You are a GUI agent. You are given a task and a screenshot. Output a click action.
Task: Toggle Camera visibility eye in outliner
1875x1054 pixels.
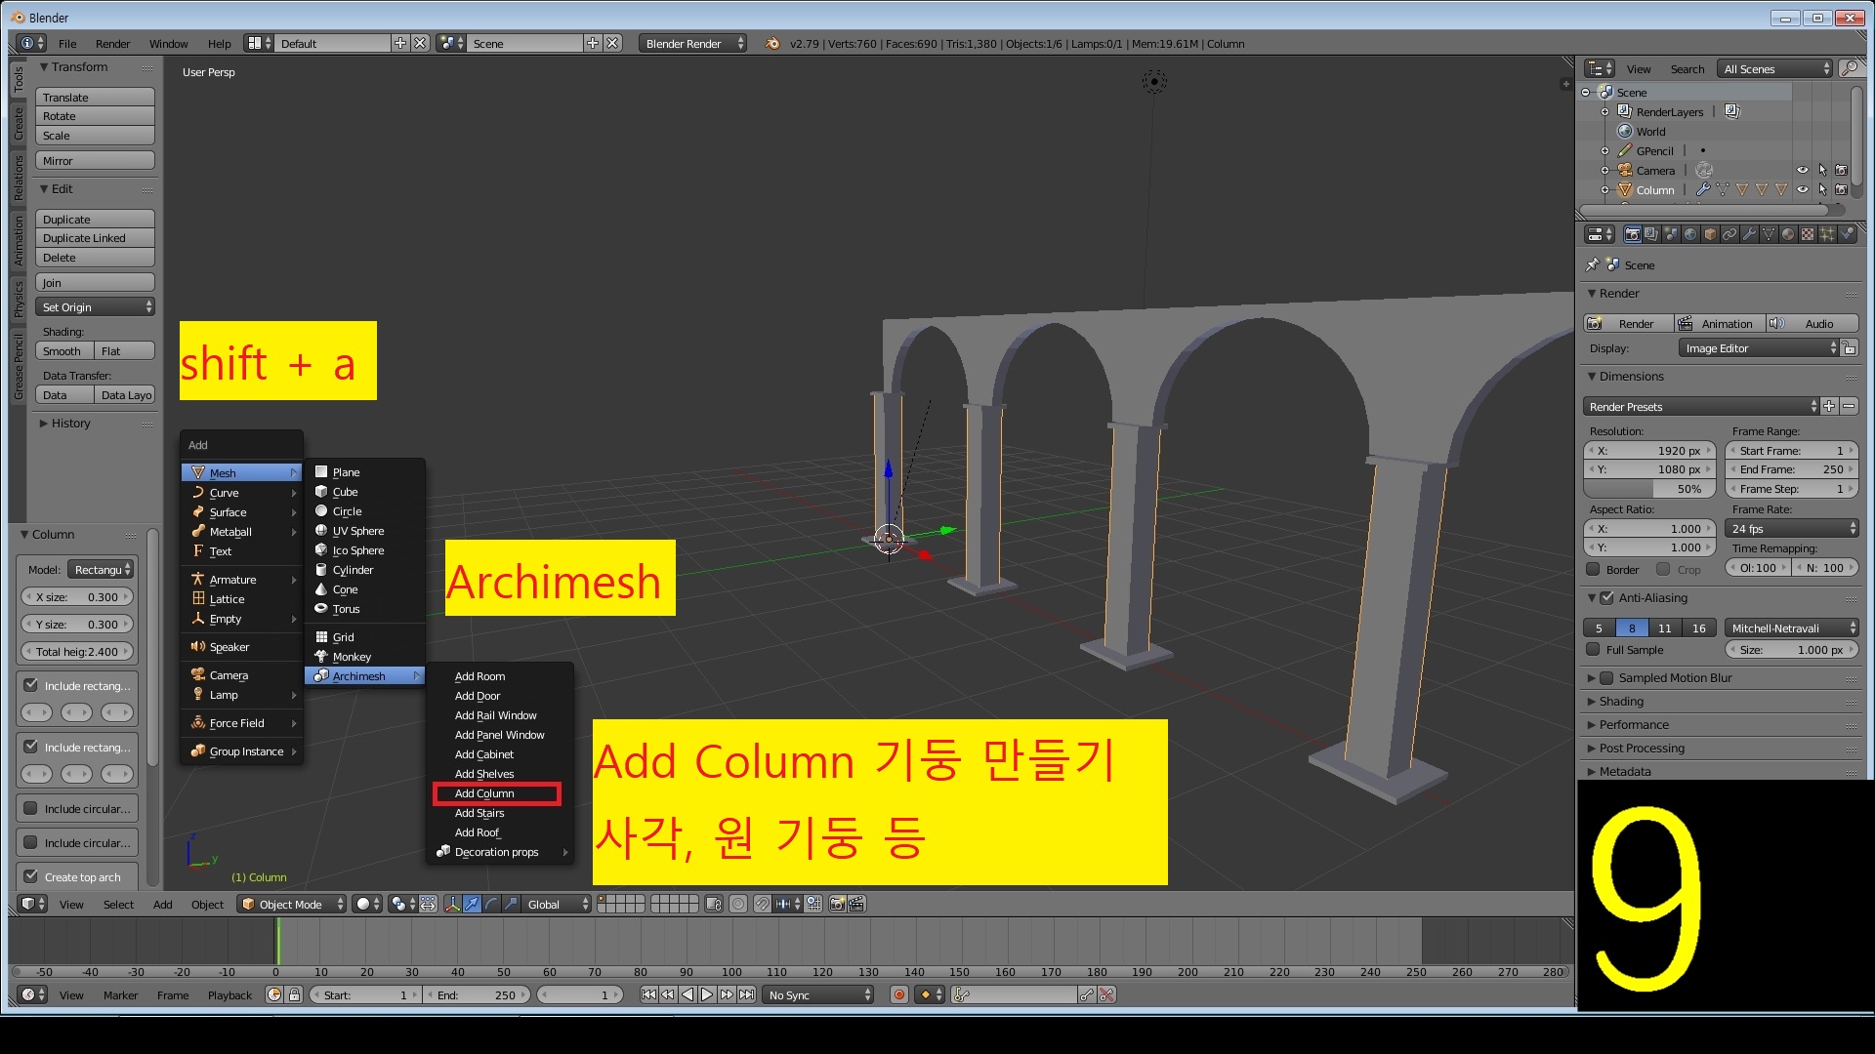click(x=1803, y=171)
